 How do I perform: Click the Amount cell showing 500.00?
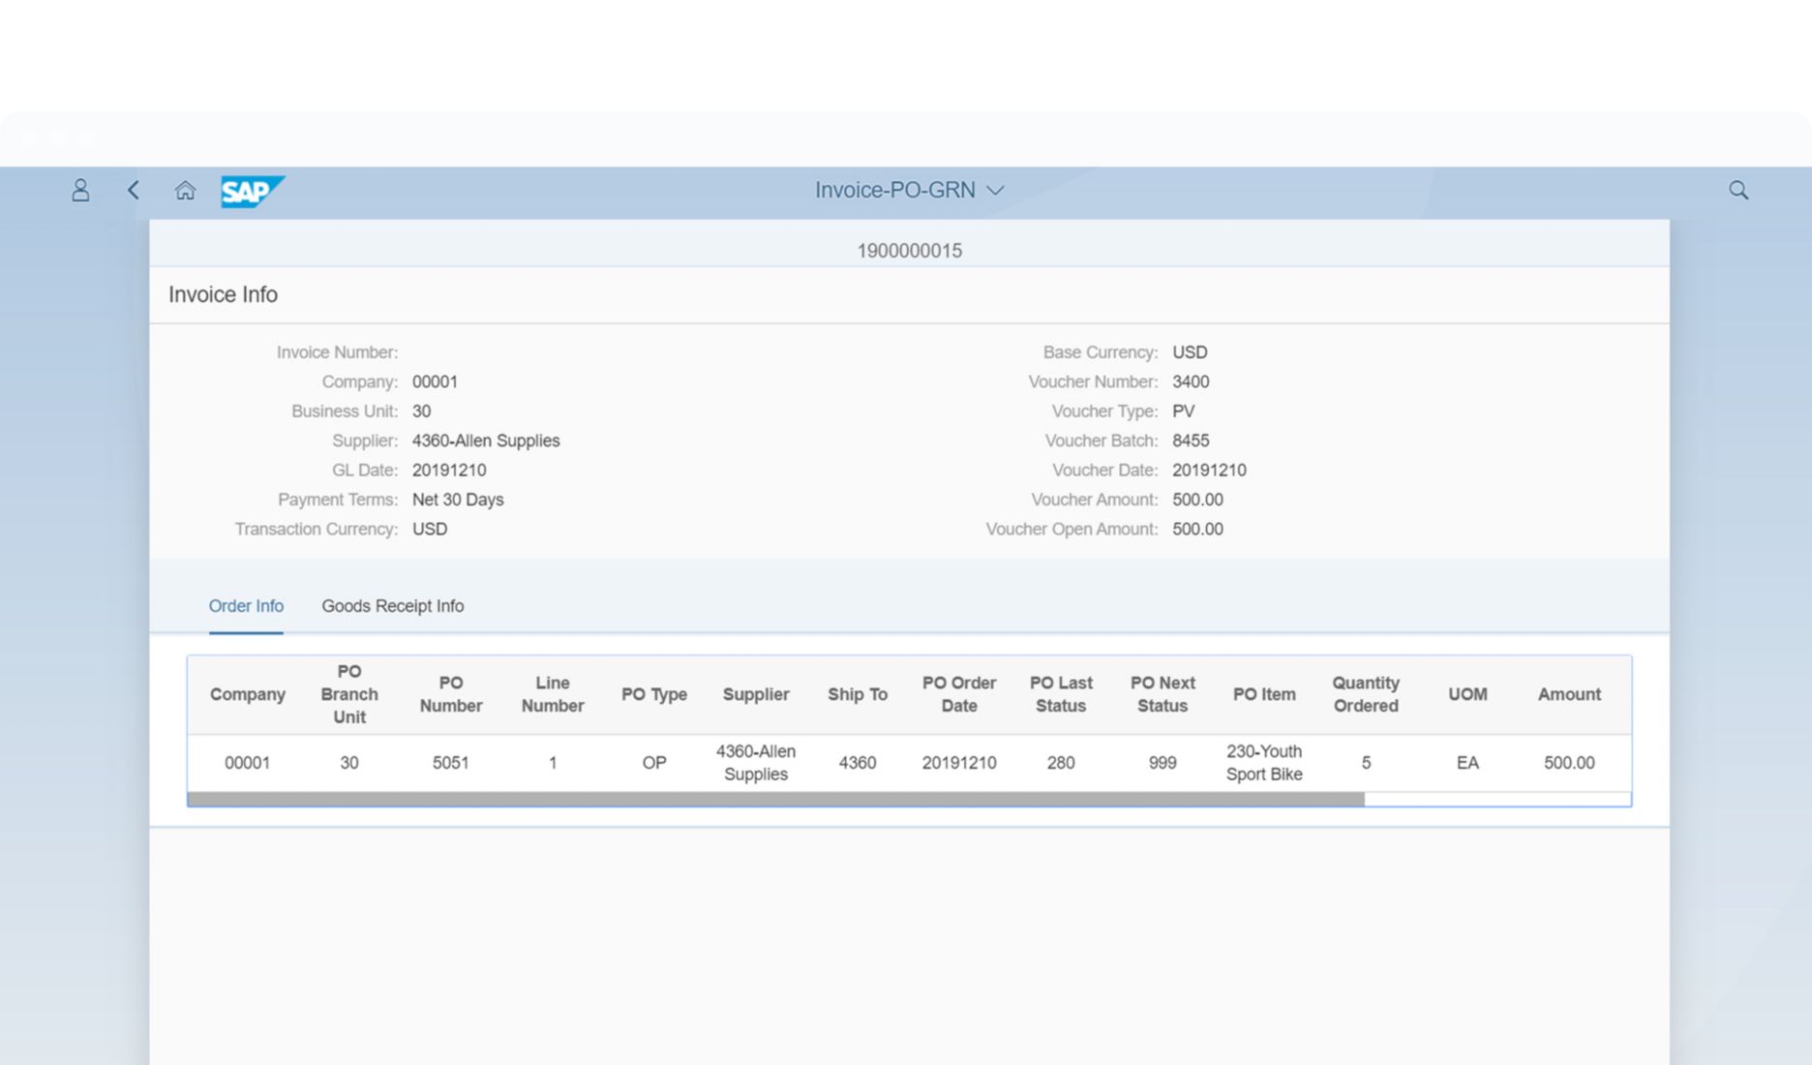coord(1568,763)
